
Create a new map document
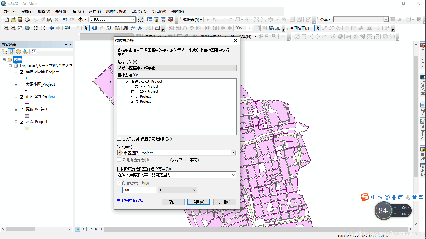7,20
